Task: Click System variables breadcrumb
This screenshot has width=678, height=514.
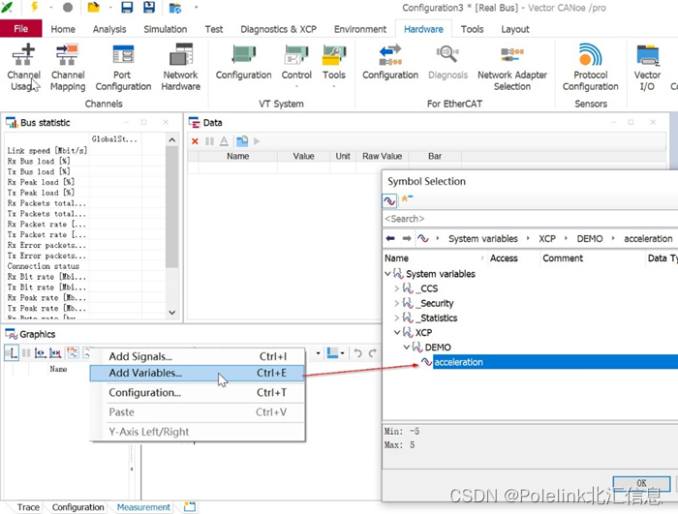Action: pyautogui.click(x=483, y=239)
